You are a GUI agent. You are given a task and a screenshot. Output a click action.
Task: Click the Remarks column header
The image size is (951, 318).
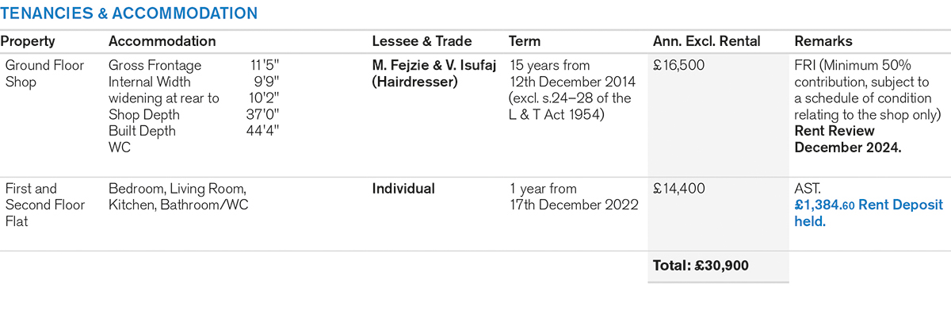pos(823,41)
